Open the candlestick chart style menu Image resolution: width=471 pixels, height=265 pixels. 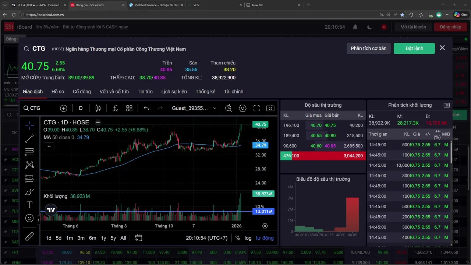pos(98,108)
